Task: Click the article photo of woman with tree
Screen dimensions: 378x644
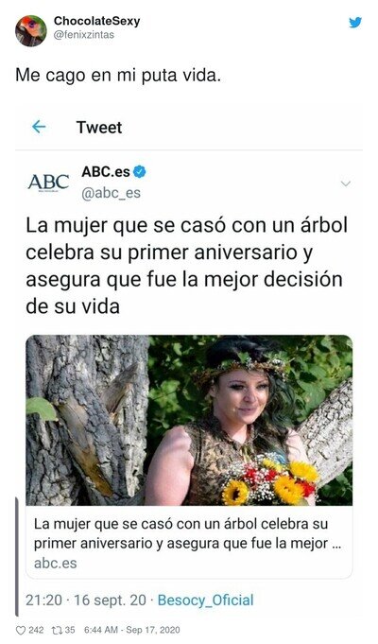Action: click(189, 420)
